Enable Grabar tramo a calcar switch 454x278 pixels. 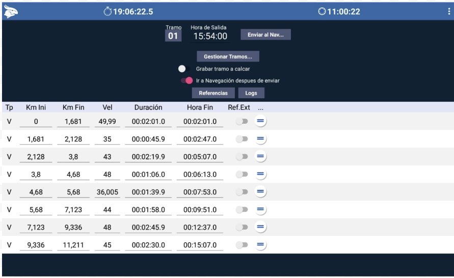[x=184, y=69]
